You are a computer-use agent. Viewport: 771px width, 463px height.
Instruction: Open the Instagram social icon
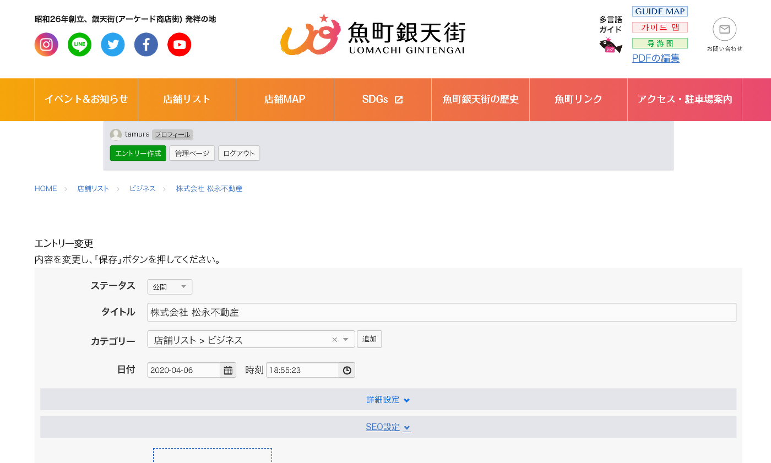[46, 45]
